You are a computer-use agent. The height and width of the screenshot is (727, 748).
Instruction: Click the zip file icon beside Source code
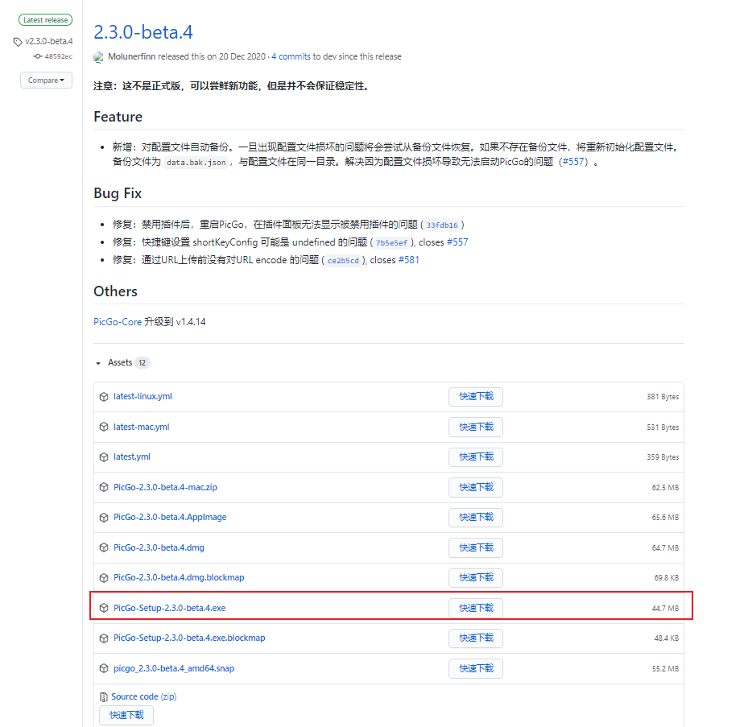pyautogui.click(x=104, y=697)
